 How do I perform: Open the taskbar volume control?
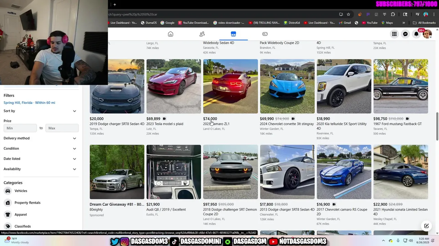click(x=411, y=241)
